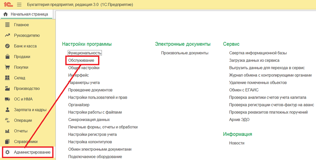Switch to Начальная страница tab

(x=27, y=14)
